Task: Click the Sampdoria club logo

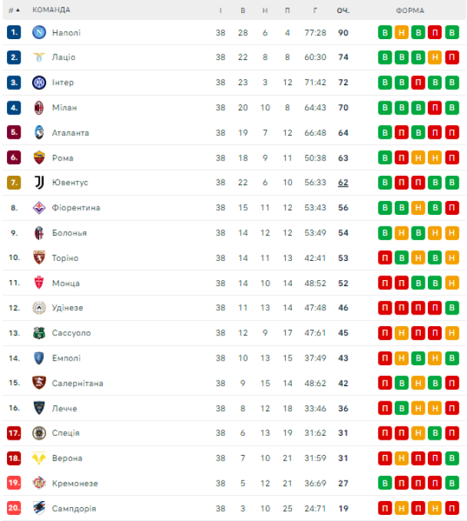Action: pyautogui.click(x=38, y=508)
